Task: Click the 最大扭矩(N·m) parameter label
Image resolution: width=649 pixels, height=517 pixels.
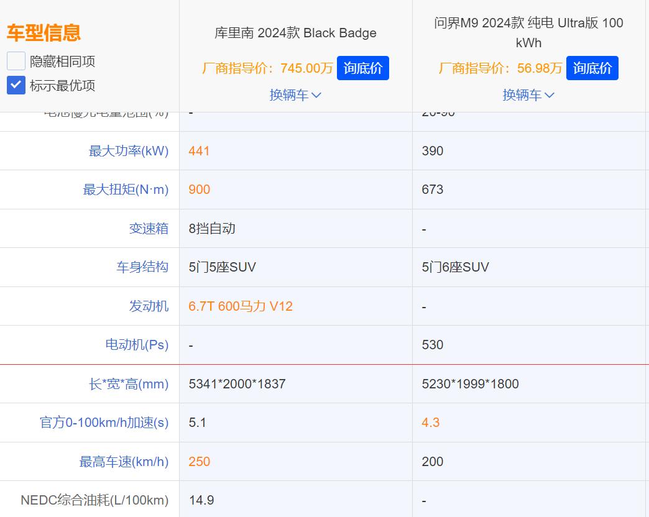Action: [x=126, y=190]
